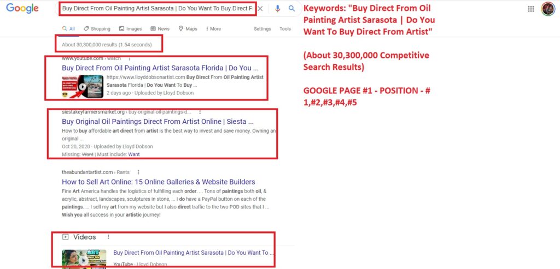Click the blue magnifier search icon

point(292,9)
